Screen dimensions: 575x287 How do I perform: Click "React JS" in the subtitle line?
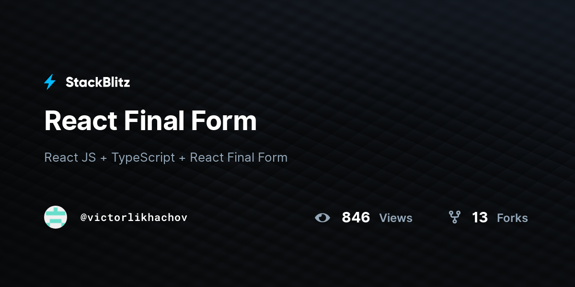coord(70,157)
